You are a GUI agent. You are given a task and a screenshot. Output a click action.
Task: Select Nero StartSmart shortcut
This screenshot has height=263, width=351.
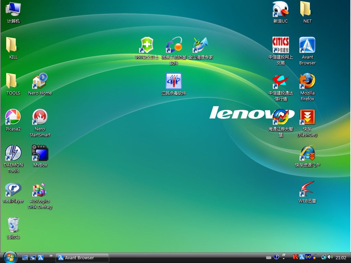click(x=40, y=123)
